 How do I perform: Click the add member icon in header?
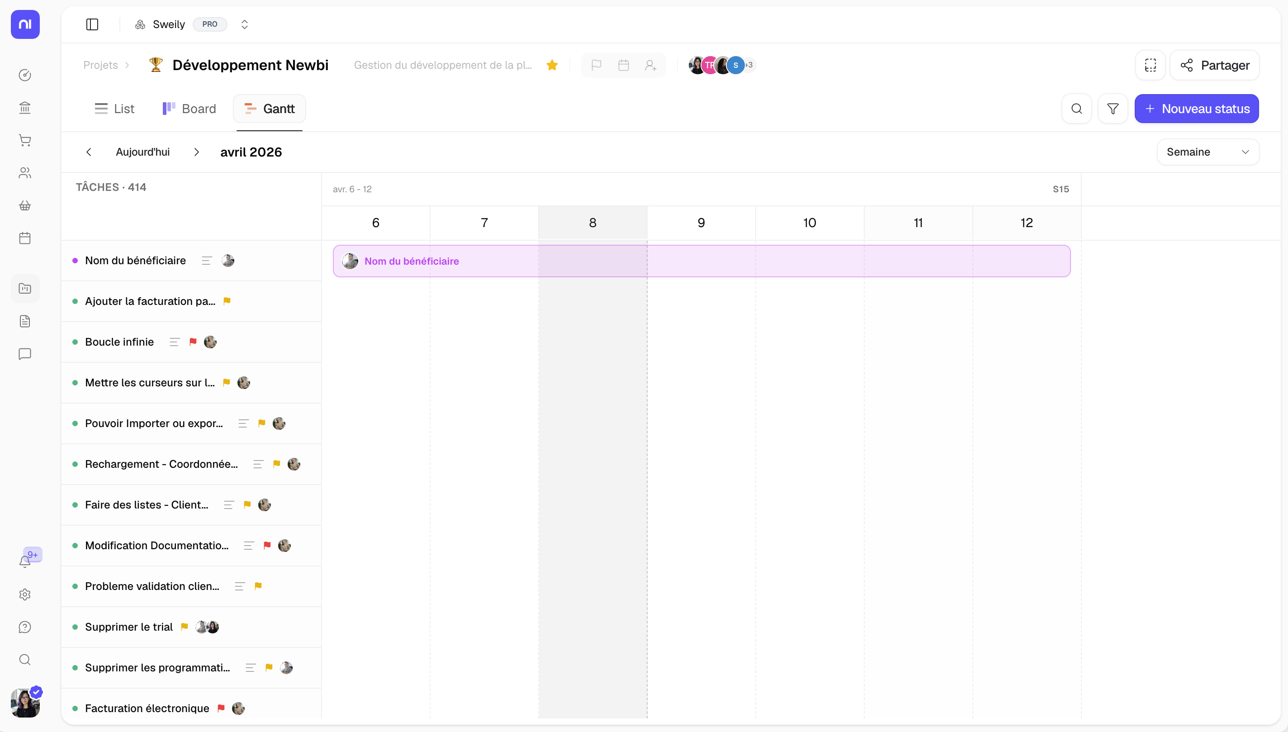point(650,65)
